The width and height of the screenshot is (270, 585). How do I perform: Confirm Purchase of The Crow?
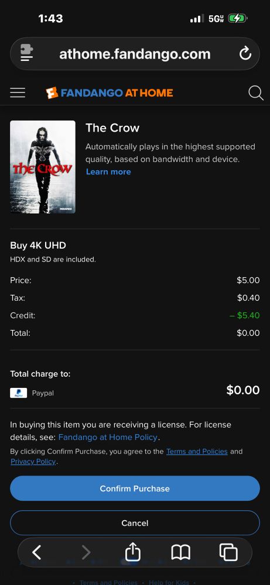coord(135,488)
